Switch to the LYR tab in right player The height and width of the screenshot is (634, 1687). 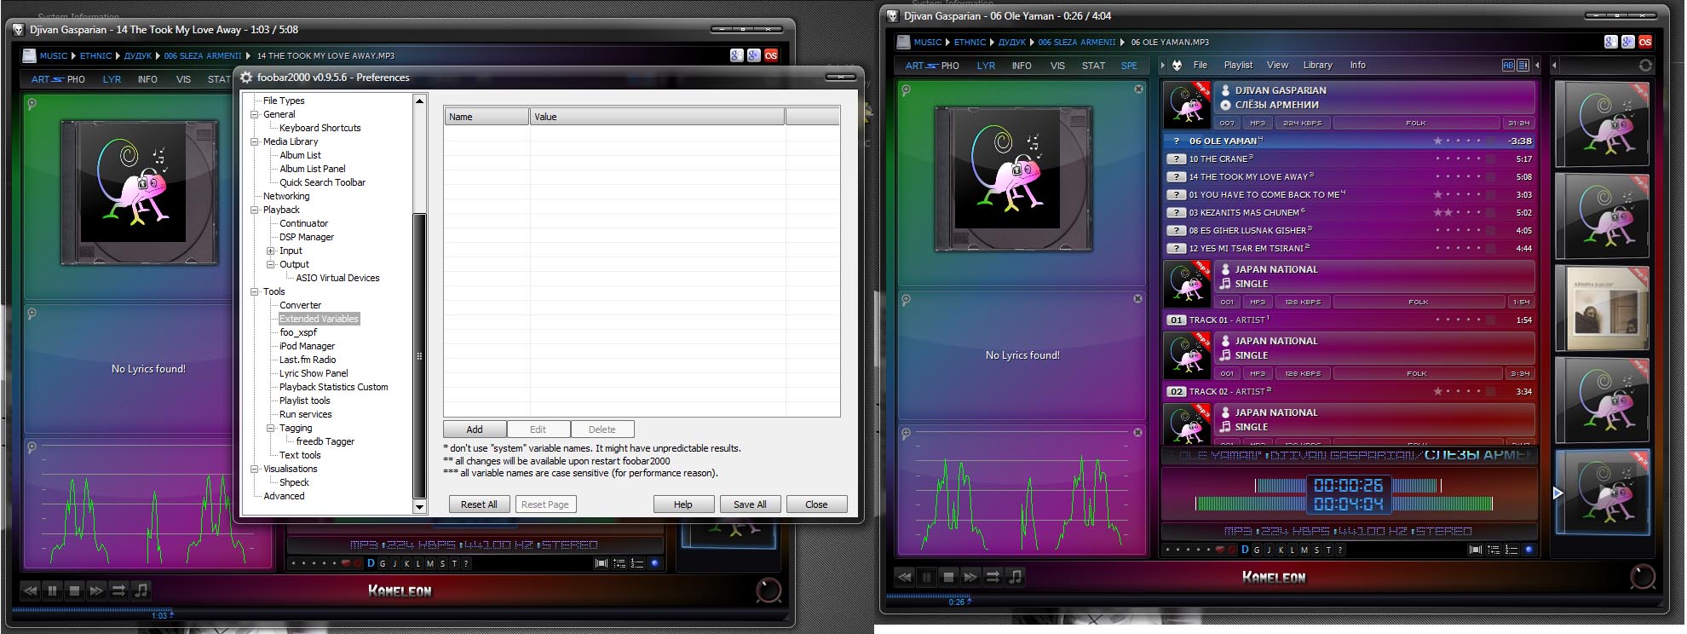click(x=986, y=66)
